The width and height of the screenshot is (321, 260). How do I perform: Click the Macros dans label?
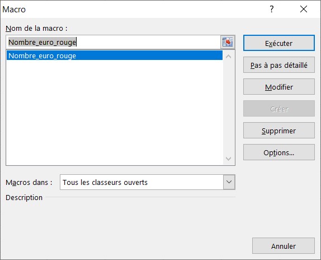(x=29, y=182)
